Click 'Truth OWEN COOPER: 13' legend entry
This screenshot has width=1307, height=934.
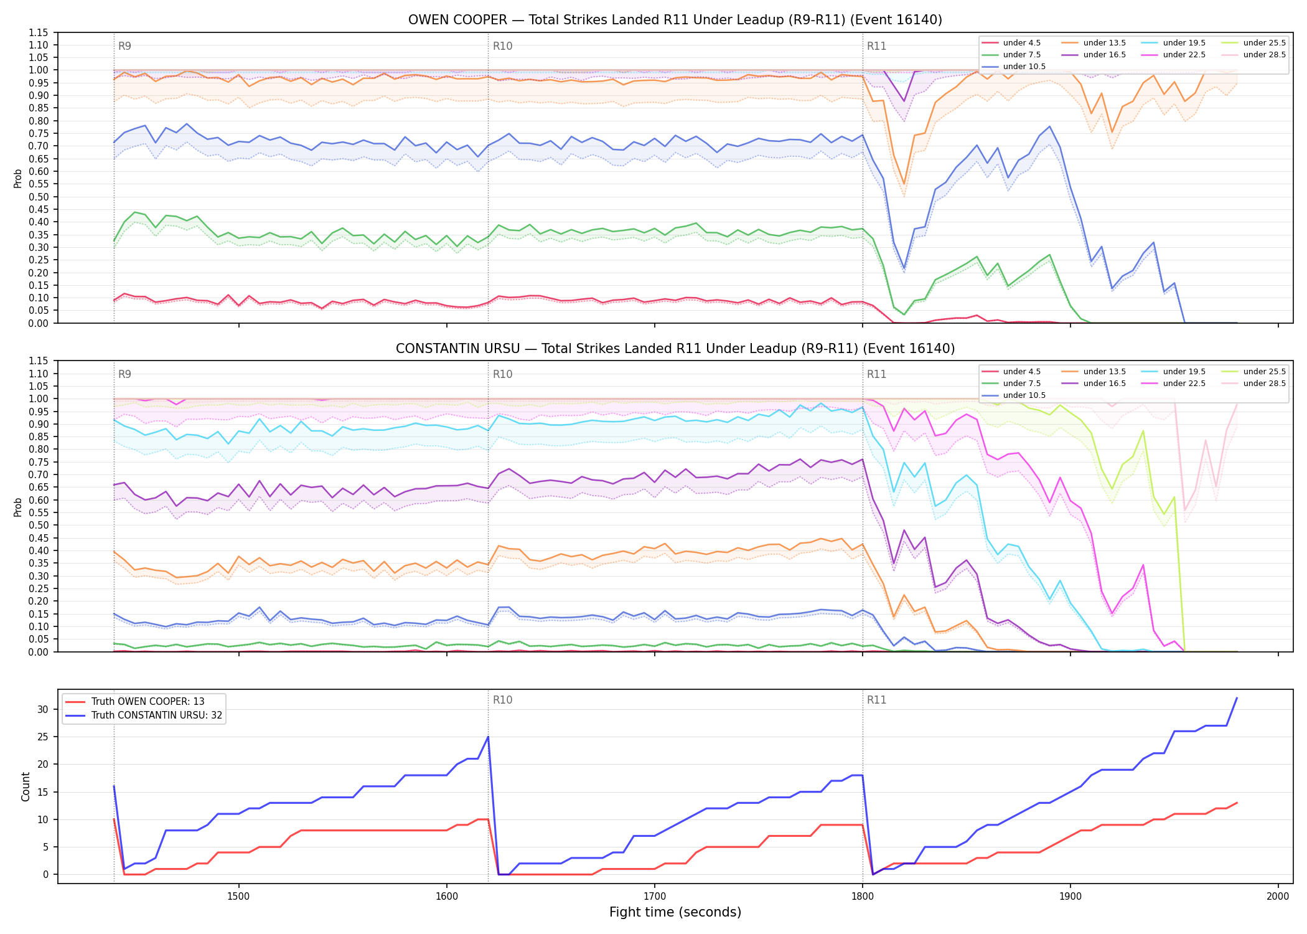[x=134, y=702]
